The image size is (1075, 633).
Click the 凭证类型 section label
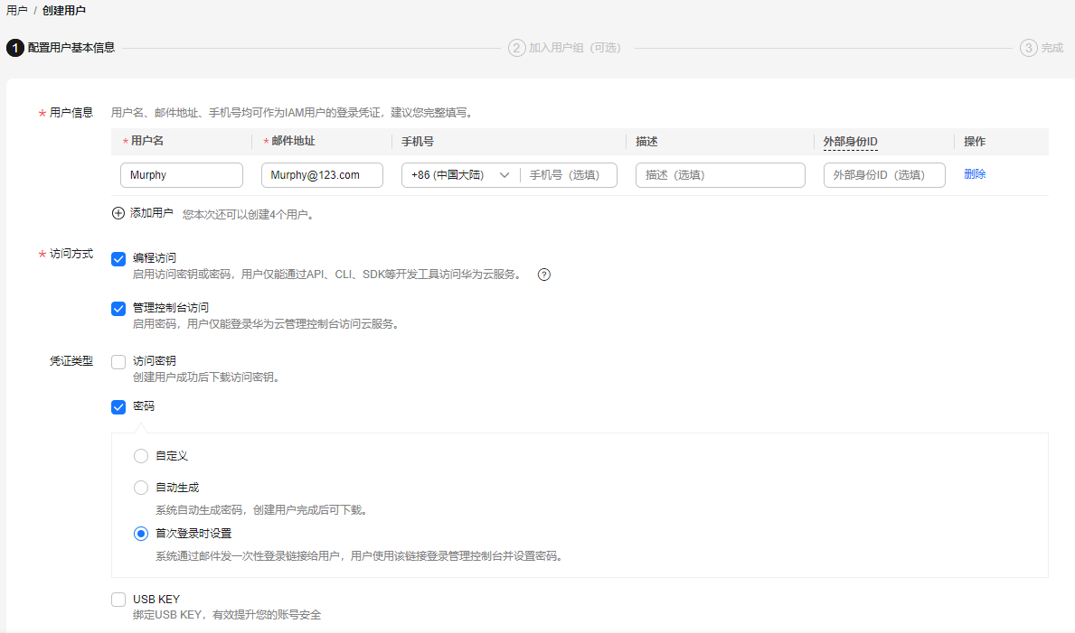(71, 361)
